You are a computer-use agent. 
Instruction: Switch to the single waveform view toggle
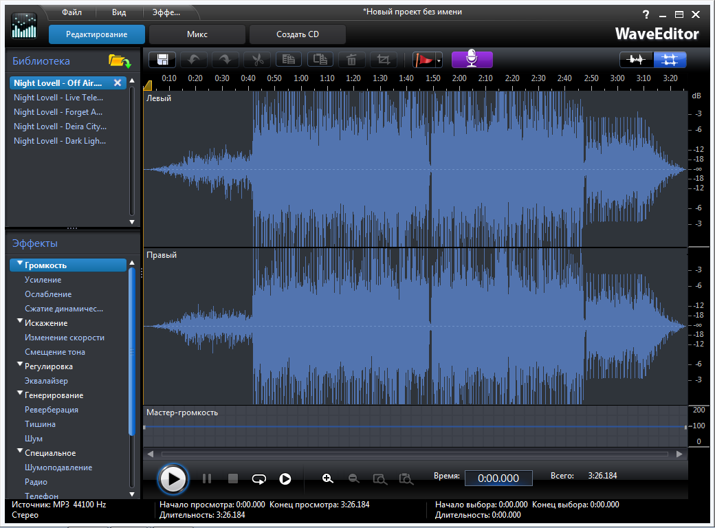tap(637, 60)
